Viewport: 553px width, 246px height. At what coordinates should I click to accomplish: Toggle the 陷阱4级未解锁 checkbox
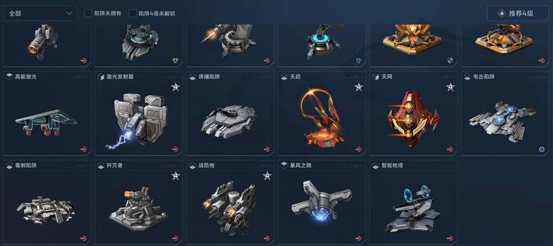tap(133, 13)
